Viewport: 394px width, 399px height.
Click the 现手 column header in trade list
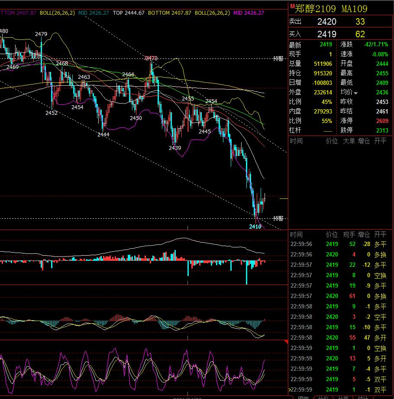click(349, 234)
